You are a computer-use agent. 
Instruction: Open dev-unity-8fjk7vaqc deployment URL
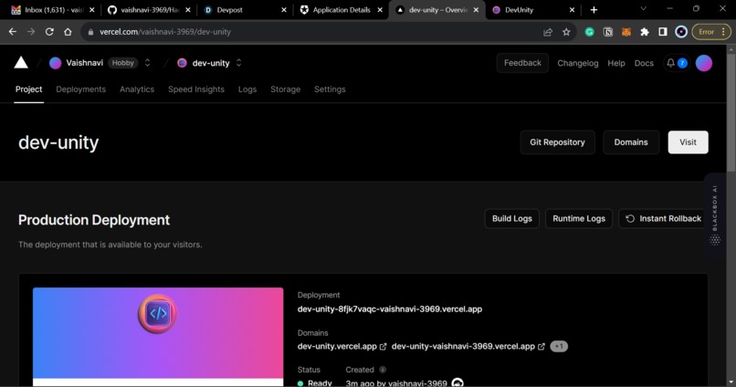point(390,309)
